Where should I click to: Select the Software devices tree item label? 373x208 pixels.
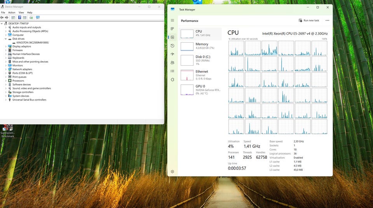(22, 84)
